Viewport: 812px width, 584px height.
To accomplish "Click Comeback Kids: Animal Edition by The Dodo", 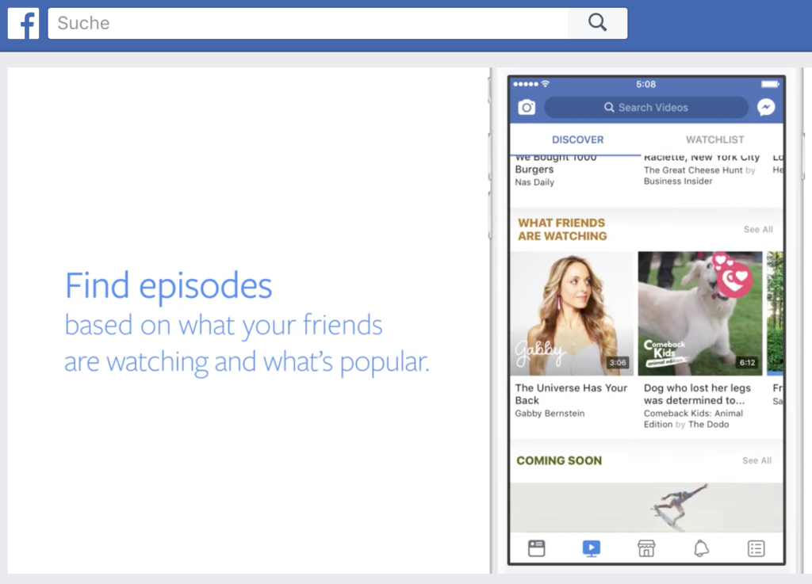I will pyautogui.click(x=693, y=419).
